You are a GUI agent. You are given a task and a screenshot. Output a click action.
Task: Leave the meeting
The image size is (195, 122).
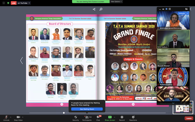coord(189,118)
